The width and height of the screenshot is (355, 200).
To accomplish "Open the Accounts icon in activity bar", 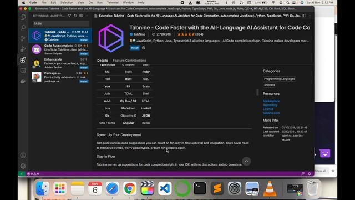I will click(23, 156).
